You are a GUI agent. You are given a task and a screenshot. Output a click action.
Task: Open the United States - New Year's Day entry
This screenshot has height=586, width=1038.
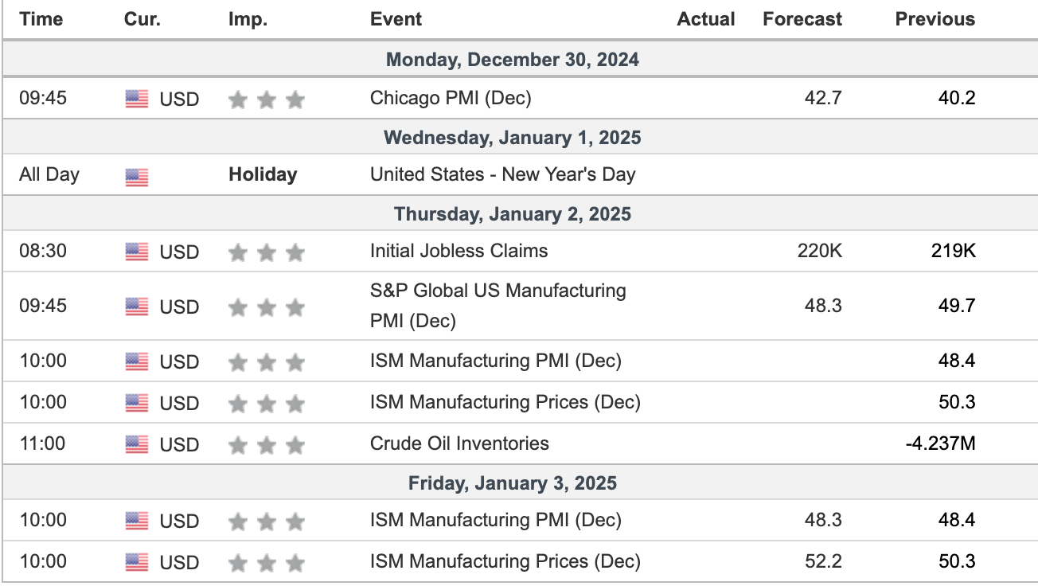click(502, 174)
